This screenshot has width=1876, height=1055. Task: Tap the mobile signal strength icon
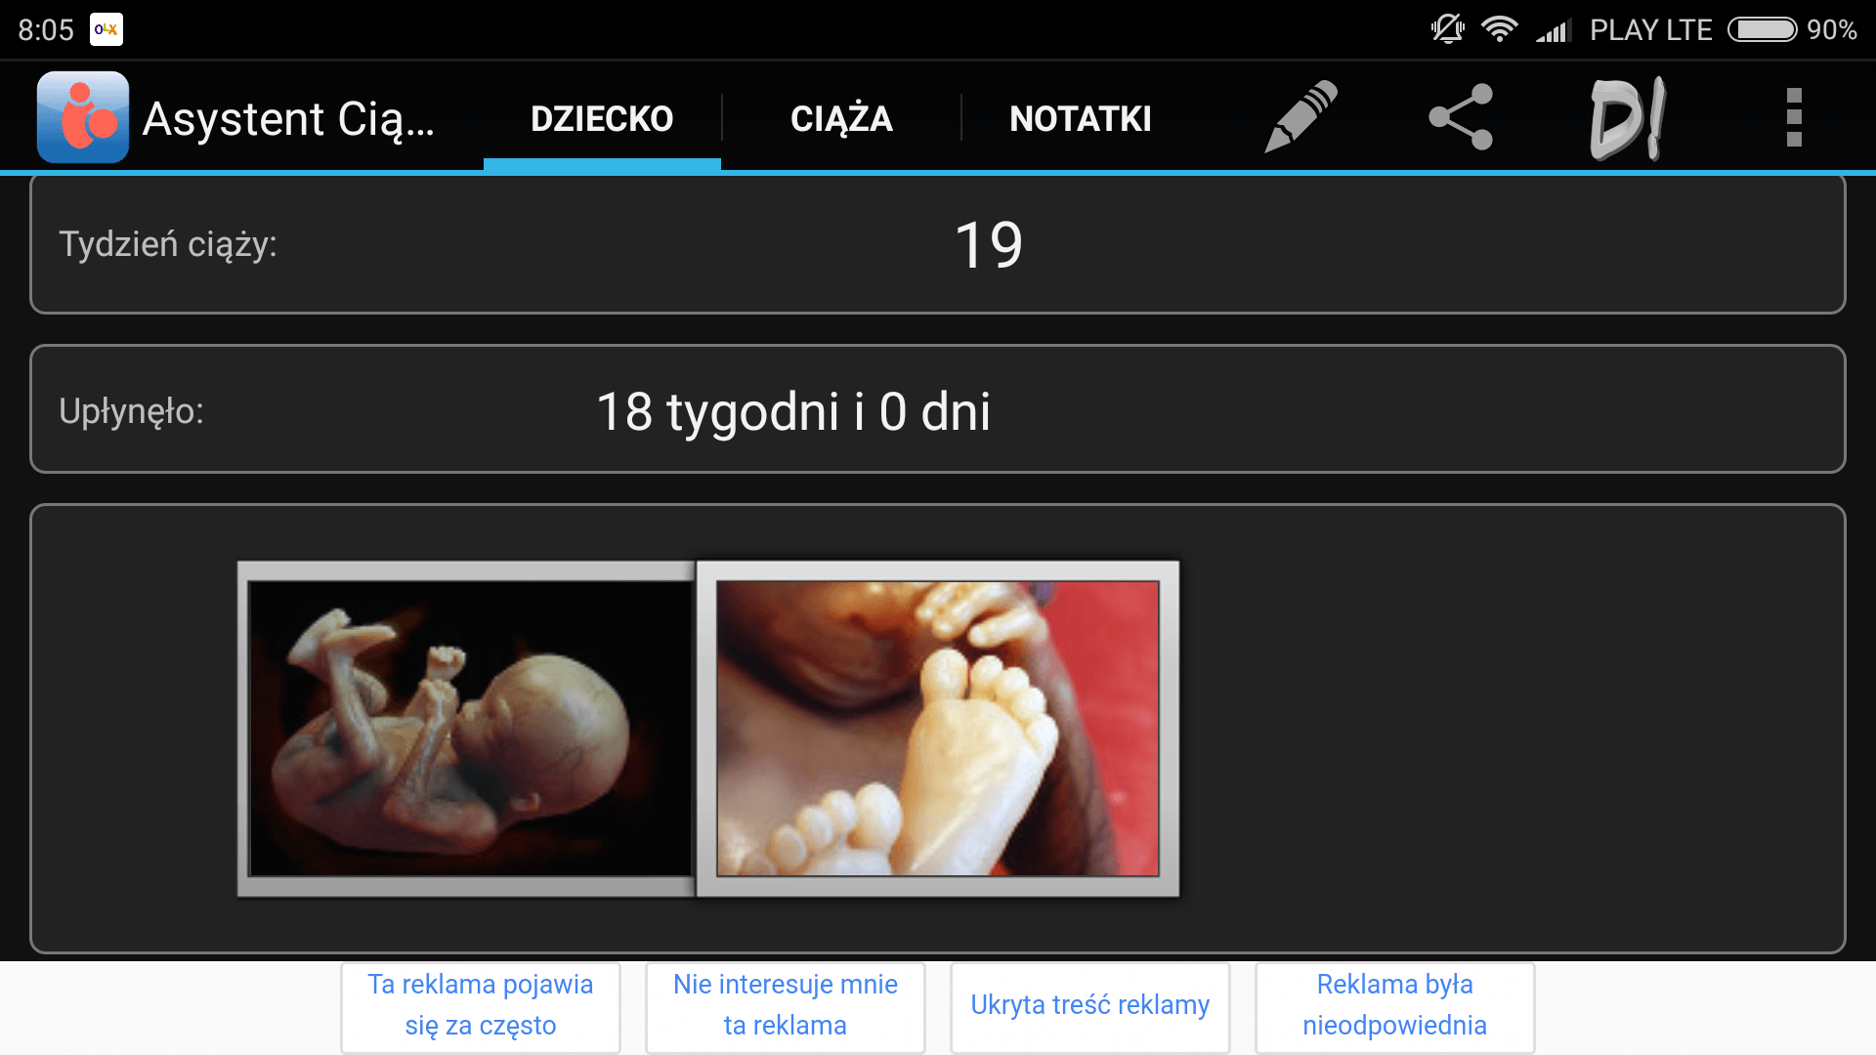coord(1554,30)
